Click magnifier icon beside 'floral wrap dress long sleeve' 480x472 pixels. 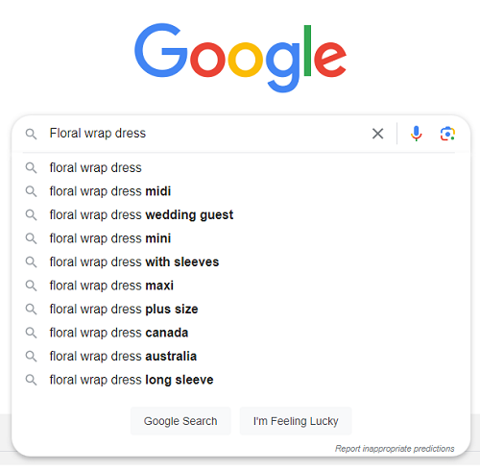point(31,380)
